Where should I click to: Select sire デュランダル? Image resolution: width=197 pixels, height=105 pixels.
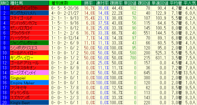pyautogui.click(x=29, y=93)
